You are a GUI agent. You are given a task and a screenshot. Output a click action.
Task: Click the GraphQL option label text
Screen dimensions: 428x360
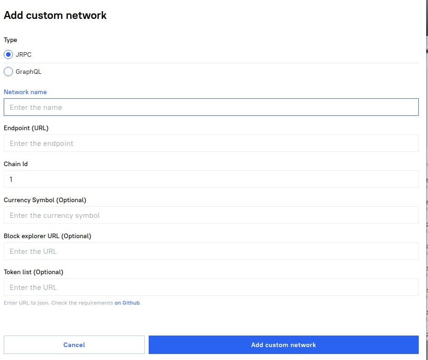(29, 72)
